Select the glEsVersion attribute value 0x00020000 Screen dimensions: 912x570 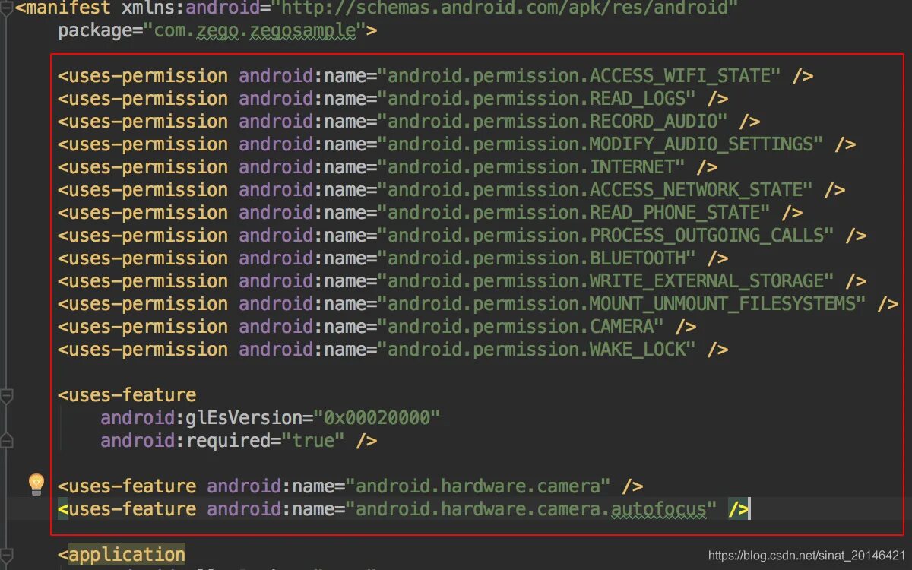[375, 417]
